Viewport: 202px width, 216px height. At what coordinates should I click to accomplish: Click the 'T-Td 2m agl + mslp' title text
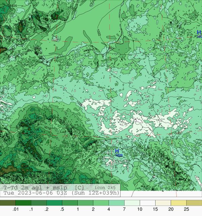(35, 188)
